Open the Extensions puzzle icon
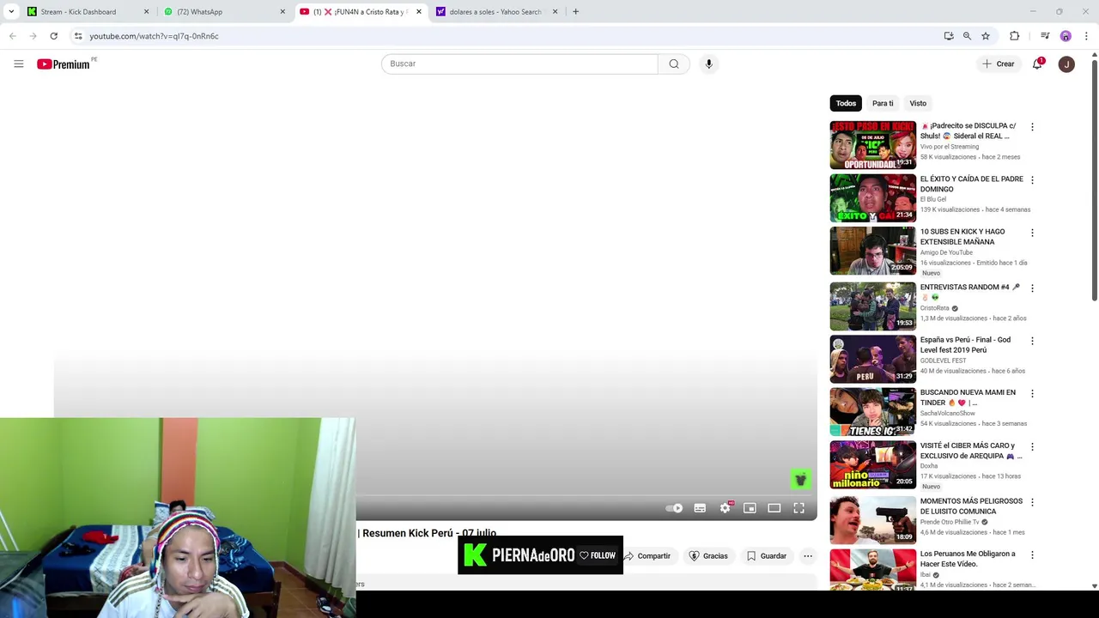This screenshot has height=618, width=1099. point(1015,36)
